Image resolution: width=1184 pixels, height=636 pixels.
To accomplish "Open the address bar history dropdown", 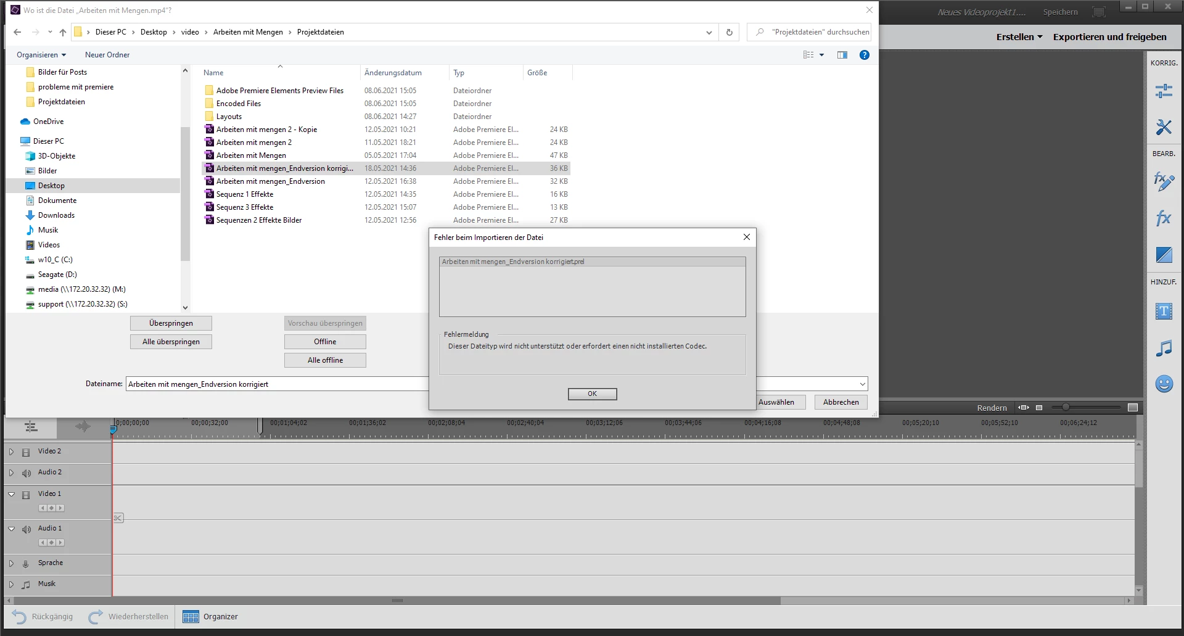I will (709, 32).
